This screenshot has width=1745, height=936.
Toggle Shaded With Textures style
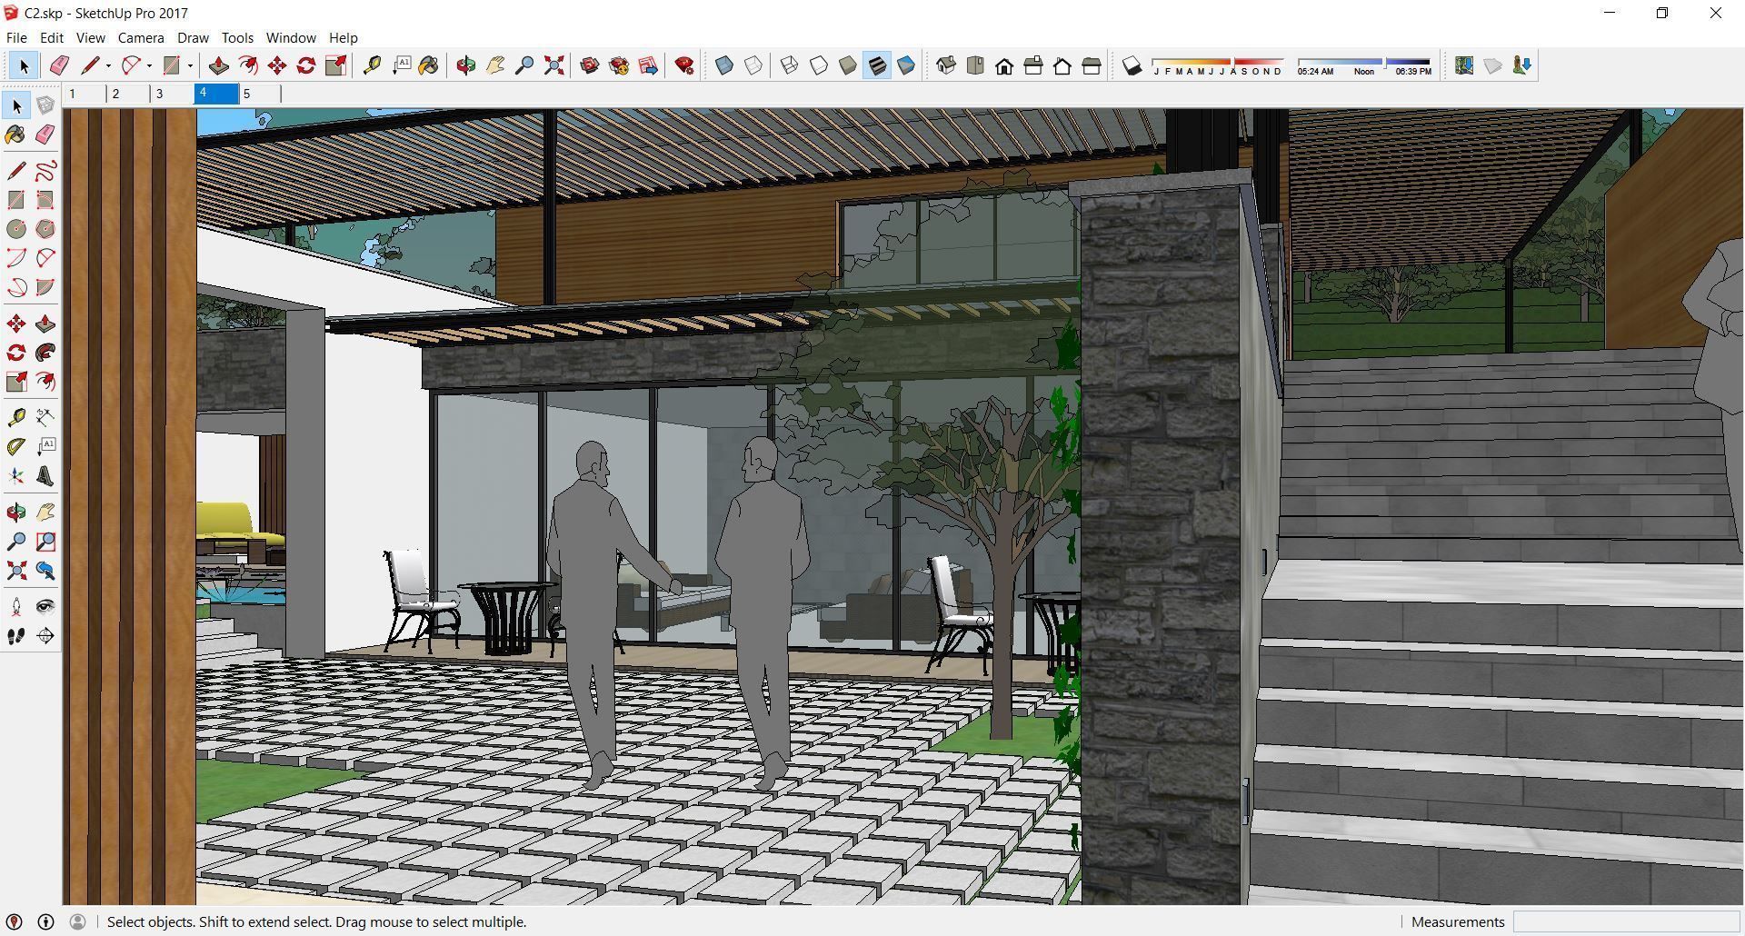[x=877, y=65]
